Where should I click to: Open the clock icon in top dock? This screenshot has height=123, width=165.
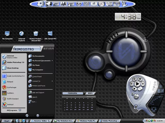[x=101, y=4]
